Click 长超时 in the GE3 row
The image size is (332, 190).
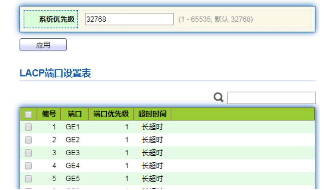coord(152,153)
